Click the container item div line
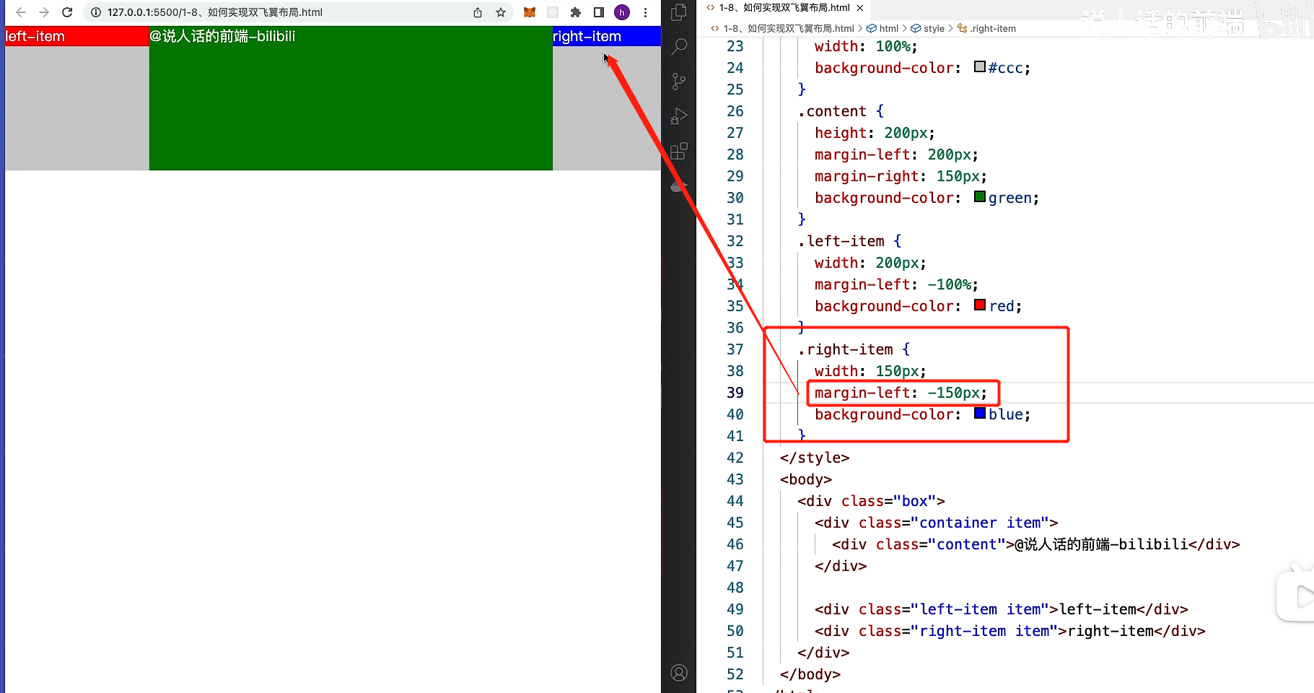The image size is (1314, 693). (x=937, y=523)
